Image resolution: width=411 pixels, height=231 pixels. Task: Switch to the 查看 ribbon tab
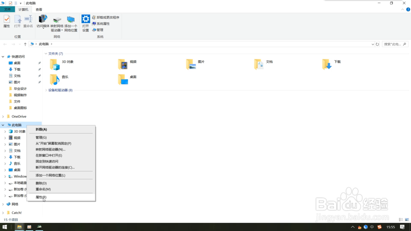39,9
